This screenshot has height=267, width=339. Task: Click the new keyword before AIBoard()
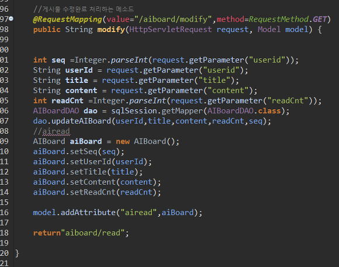[123, 141]
